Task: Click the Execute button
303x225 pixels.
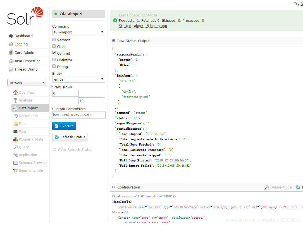Action: point(64,126)
